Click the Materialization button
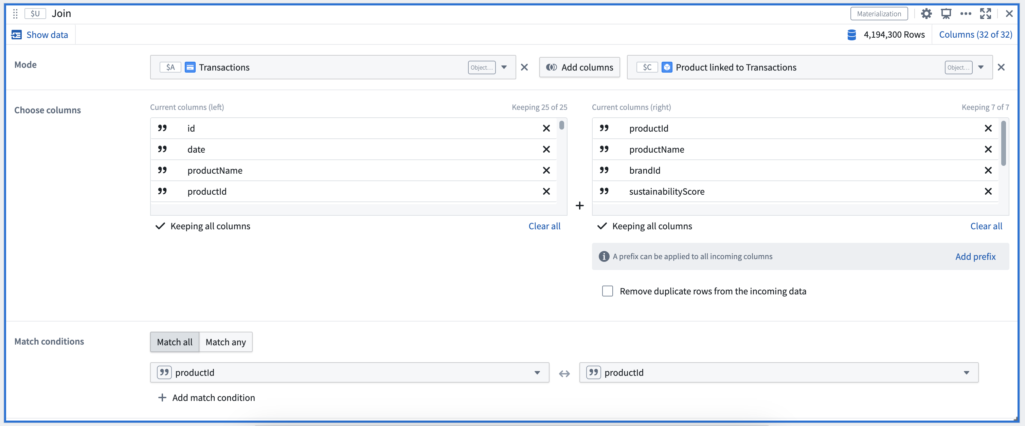Screen dimensions: 1025x426 tap(879, 14)
